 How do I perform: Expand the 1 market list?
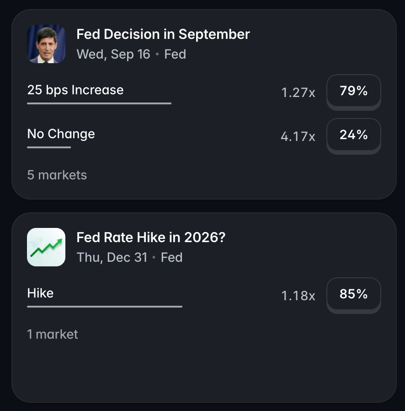click(x=53, y=334)
